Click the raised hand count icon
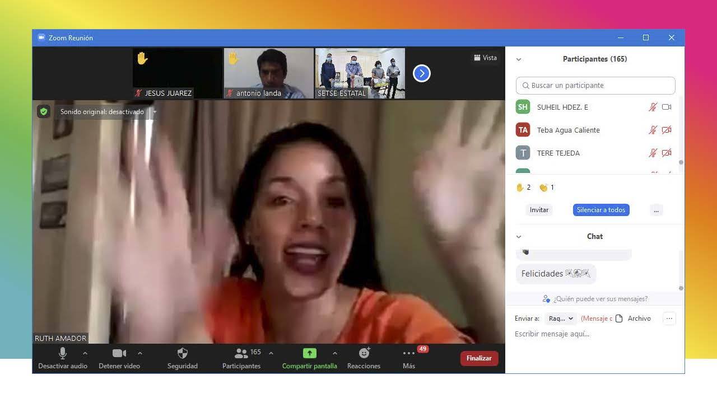The image size is (717, 403). pos(520,188)
